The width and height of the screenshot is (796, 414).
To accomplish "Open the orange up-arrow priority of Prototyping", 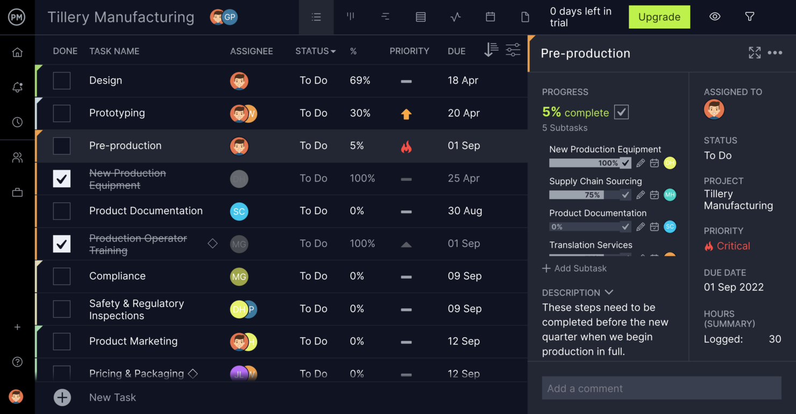I will tap(407, 114).
